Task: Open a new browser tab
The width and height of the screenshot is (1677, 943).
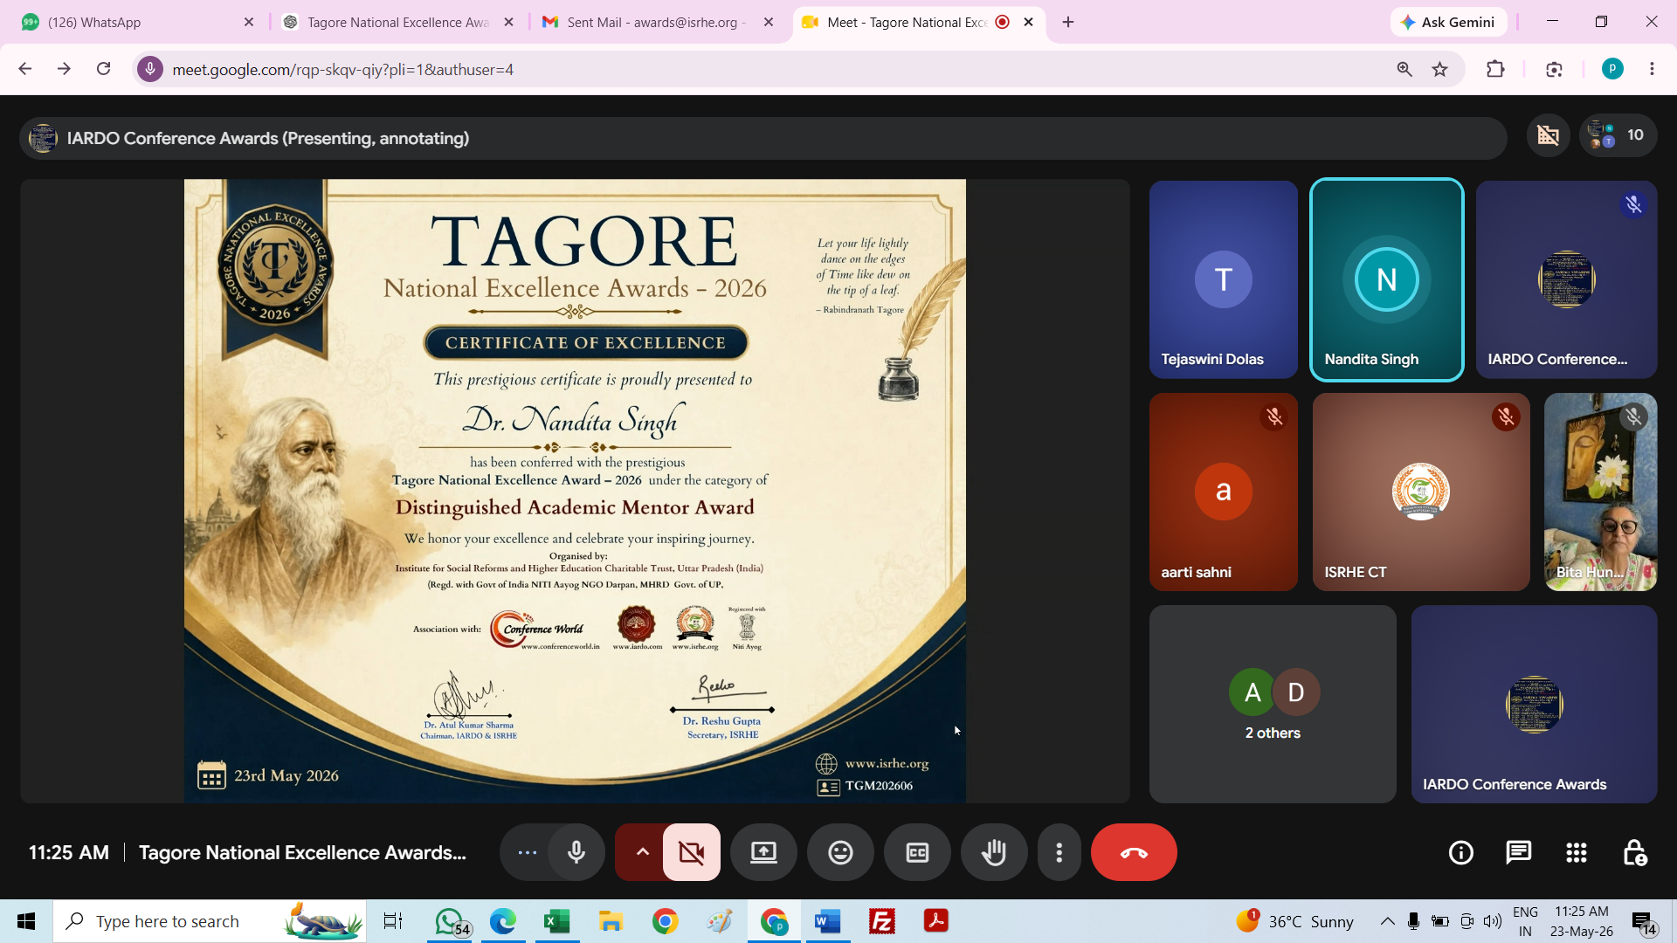Action: pos(1068,22)
